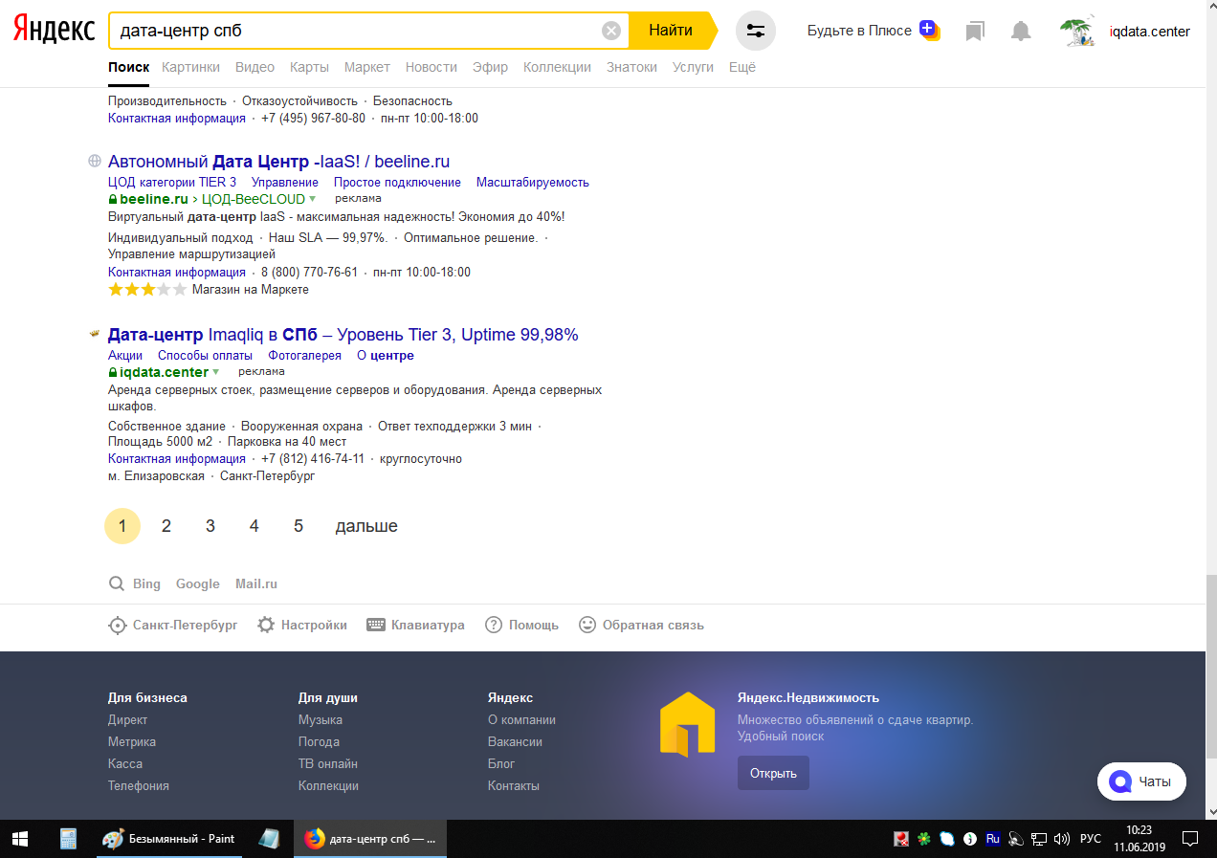Click the Клавиатура keyboard icon

376,625
